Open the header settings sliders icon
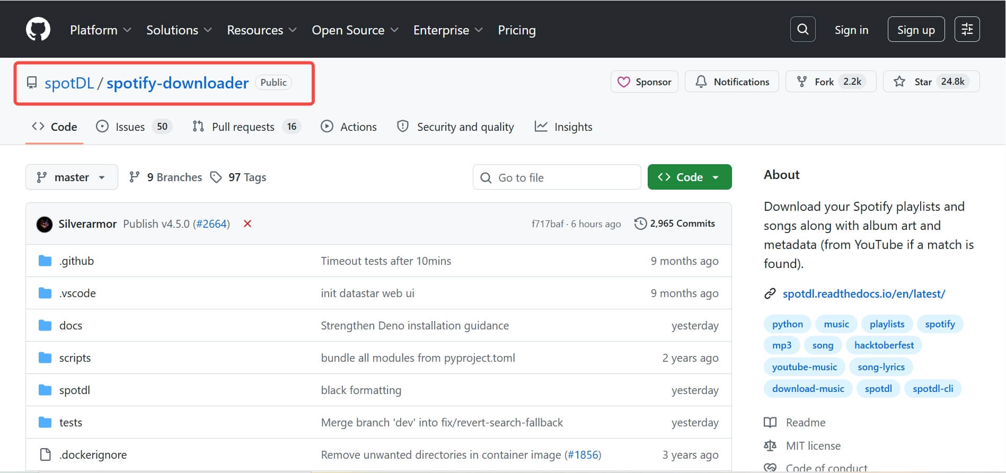 point(967,29)
